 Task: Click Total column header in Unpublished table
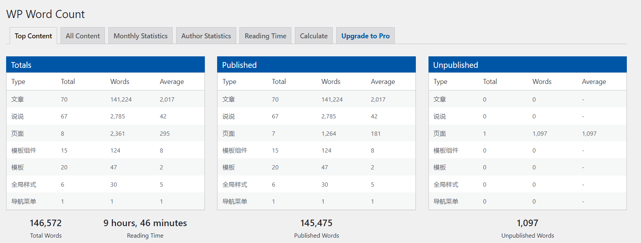[490, 82]
